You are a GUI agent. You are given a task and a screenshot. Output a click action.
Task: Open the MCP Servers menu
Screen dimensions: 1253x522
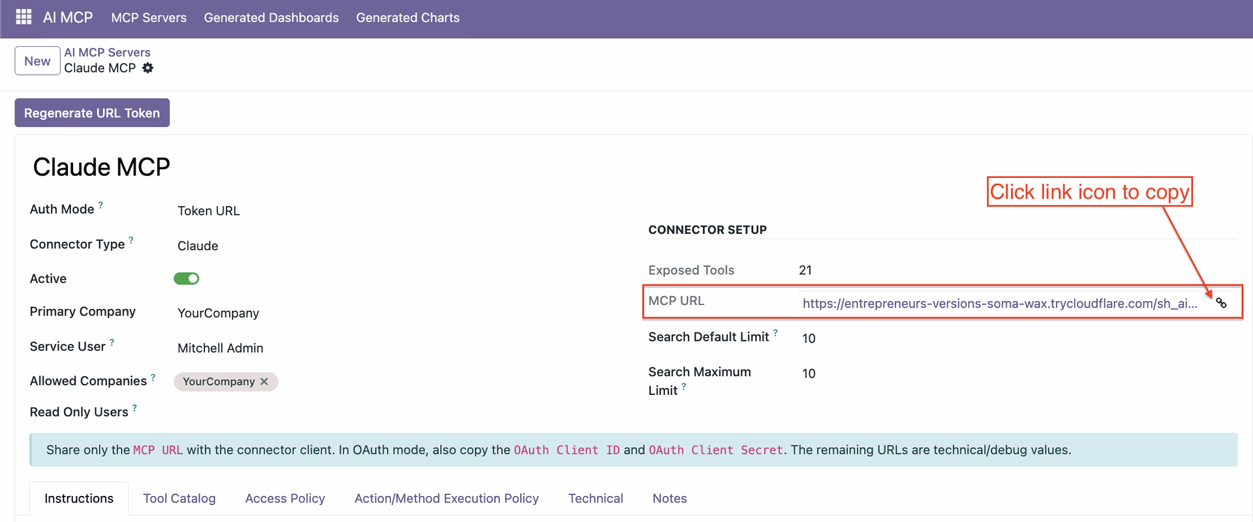[x=149, y=18]
